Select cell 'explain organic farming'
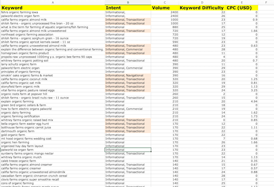This screenshot has height=187, width=274. point(53,101)
